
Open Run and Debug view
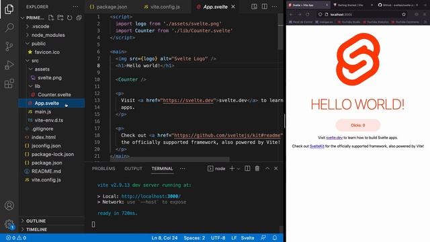tap(9, 65)
